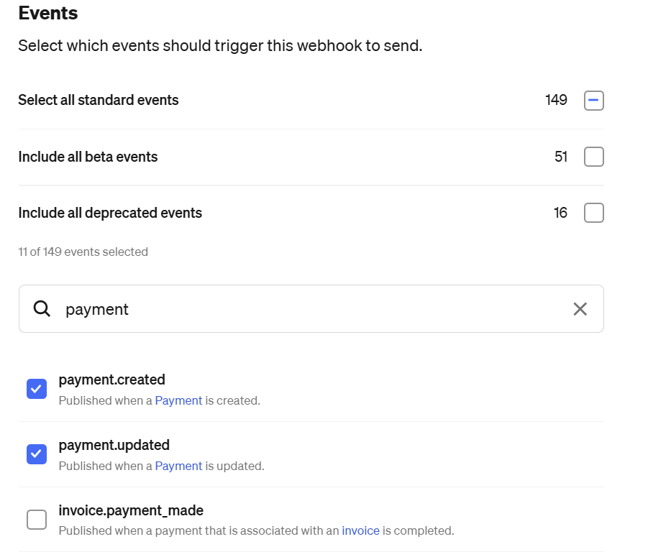The image size is (671, 552).
Task: Follow the invoice link in invoice.payment_made description
Action: [360, 531]
